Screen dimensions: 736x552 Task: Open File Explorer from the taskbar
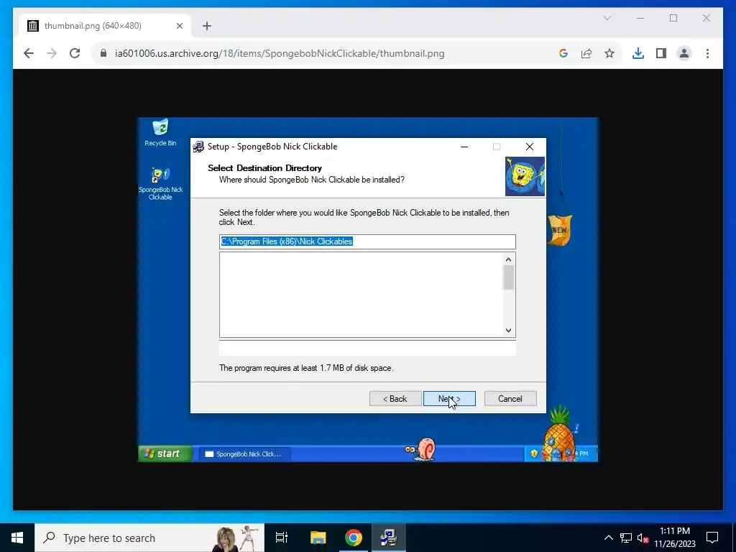pos(318,538)
